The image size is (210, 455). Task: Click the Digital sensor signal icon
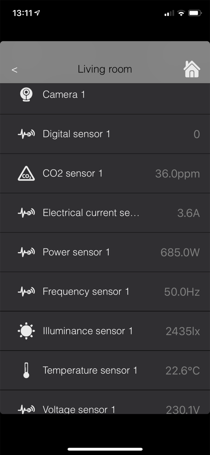pos(26,133)
